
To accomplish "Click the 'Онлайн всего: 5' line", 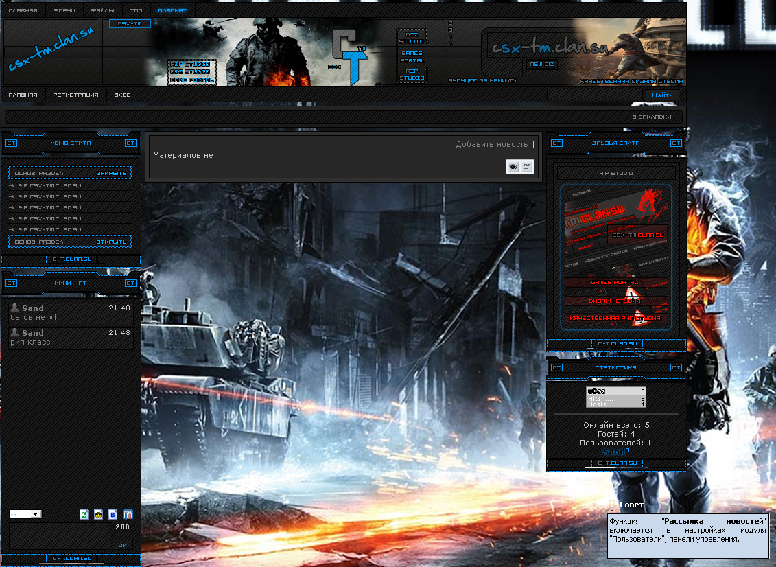I will pos(616,425).
